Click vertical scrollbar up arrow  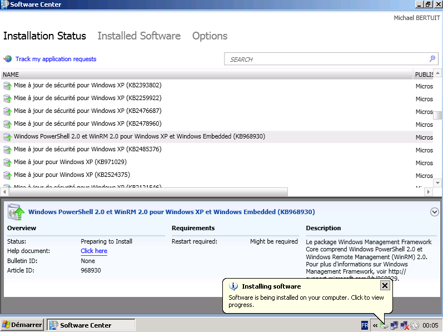coord(437,73)
